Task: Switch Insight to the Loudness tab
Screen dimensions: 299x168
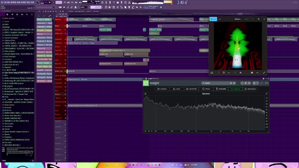Action: (x=162, y=89)
